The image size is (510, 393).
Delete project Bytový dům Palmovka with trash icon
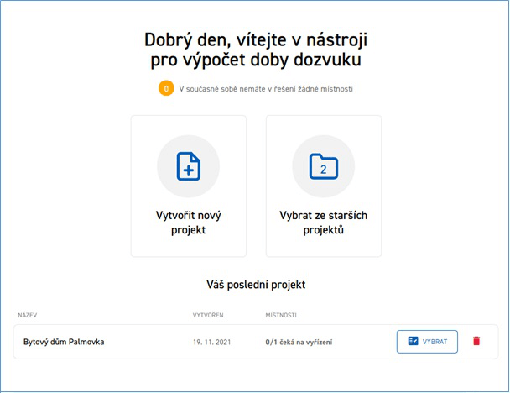coord(476,341)
